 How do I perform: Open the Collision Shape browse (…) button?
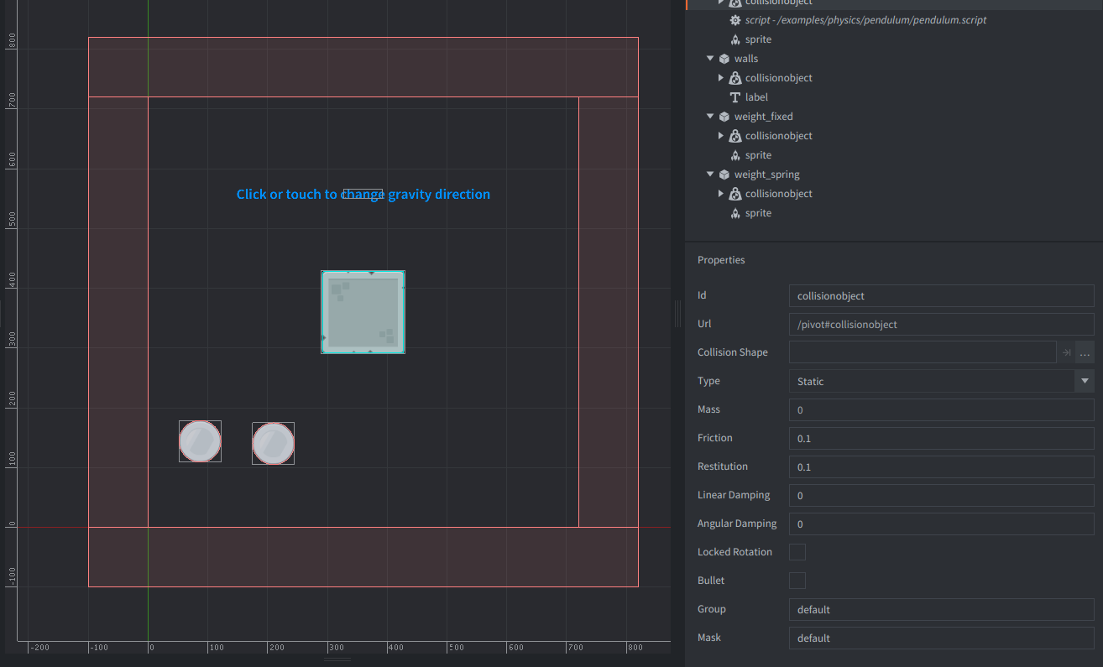coord(1085,352)
